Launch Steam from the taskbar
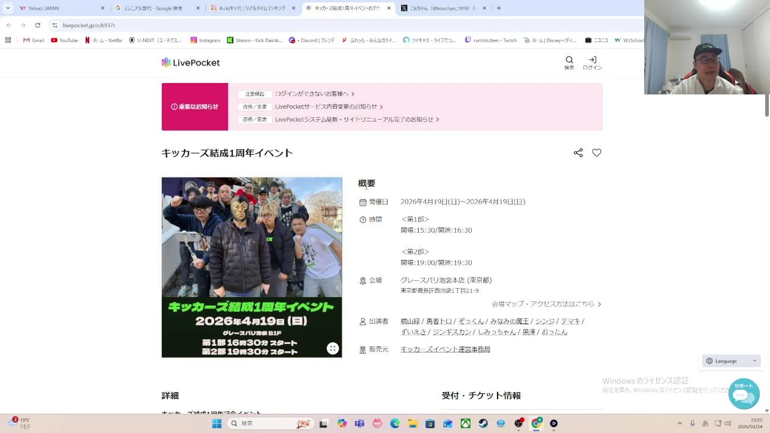This screenshot has height=433, width=770. [x=483, y=423]
